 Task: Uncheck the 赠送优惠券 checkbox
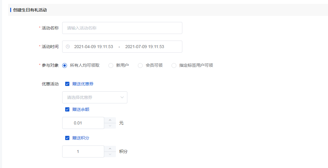[x=67, y=84]
